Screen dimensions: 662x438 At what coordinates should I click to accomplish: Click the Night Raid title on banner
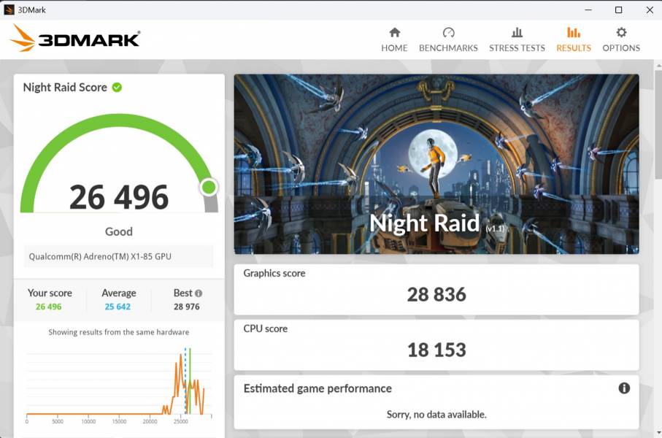click(x=425, y=223)
